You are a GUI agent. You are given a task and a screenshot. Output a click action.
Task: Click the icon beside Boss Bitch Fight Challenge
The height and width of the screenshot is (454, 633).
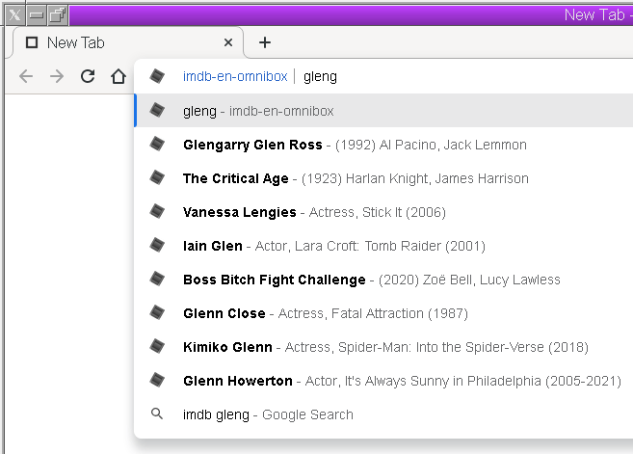[x=157, y=279]
